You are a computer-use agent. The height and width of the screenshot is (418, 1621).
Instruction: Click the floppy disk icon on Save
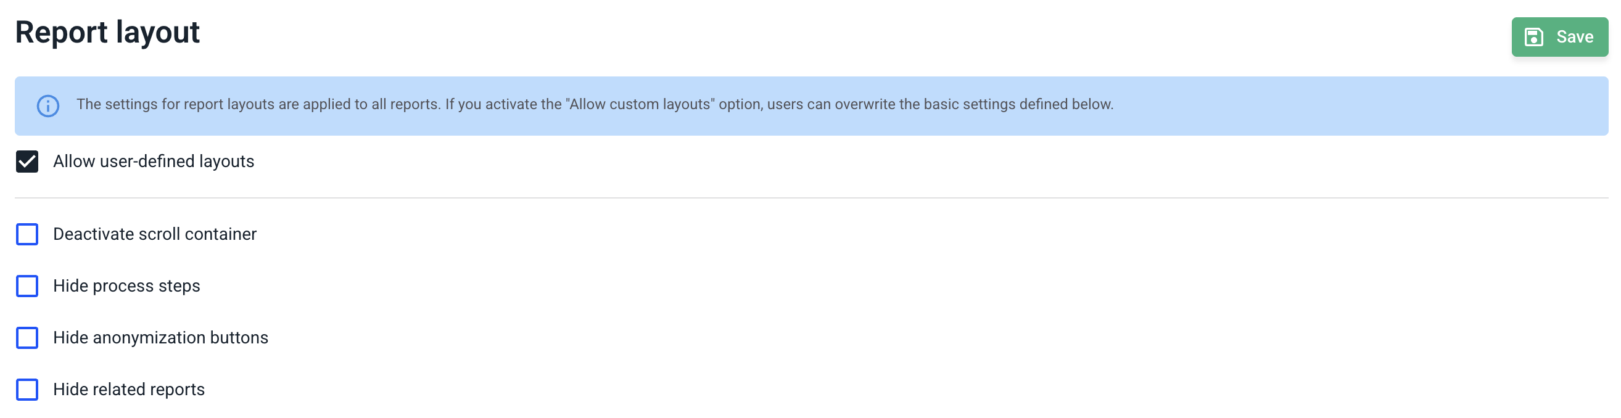1533,37
